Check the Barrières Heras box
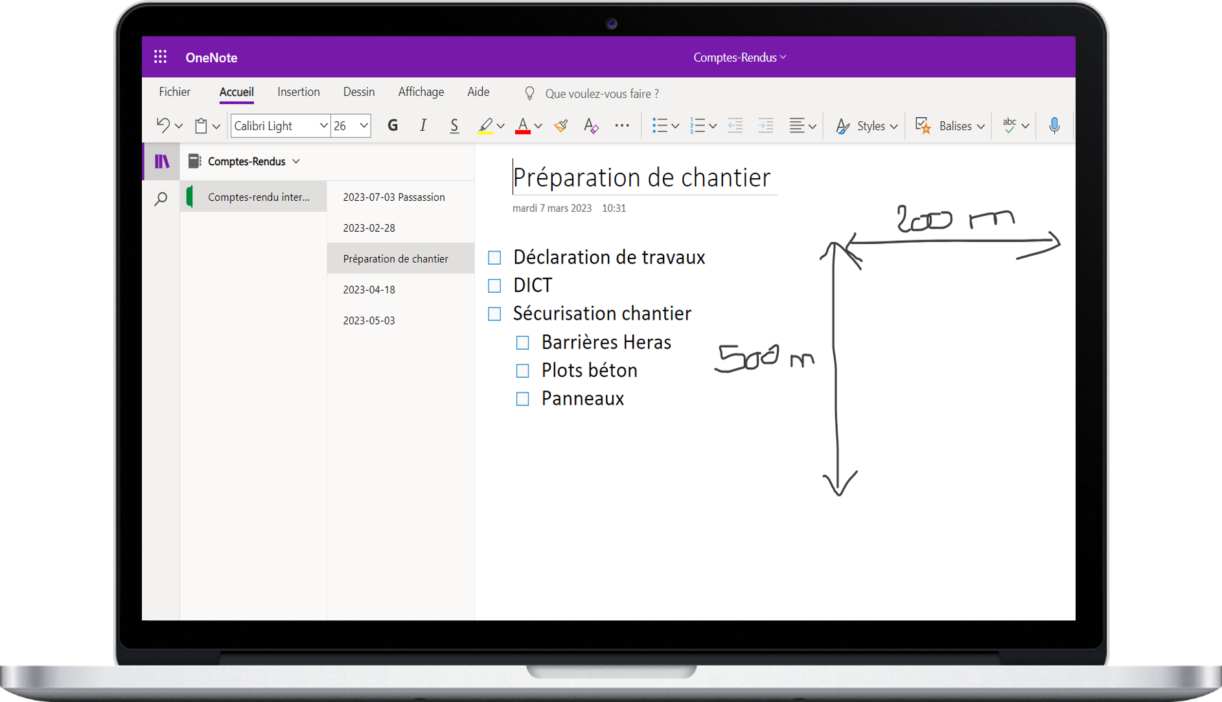This screenshot has width=1222, height=702. coord(522,343)
